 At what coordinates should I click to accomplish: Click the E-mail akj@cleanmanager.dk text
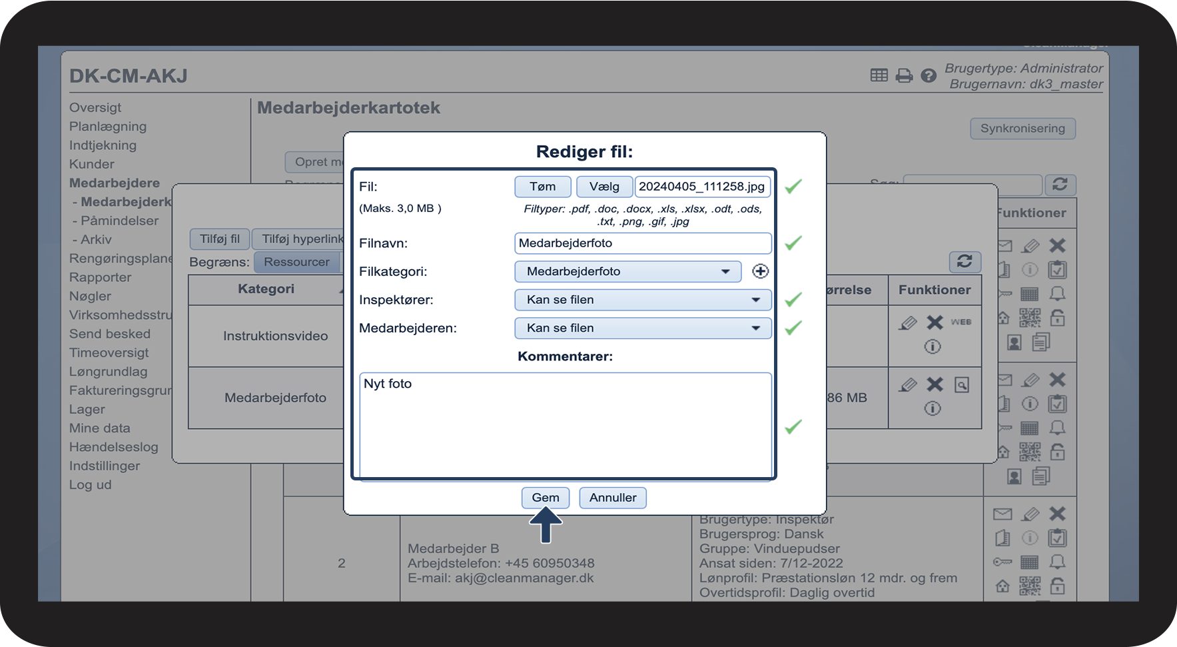(501, 578)
